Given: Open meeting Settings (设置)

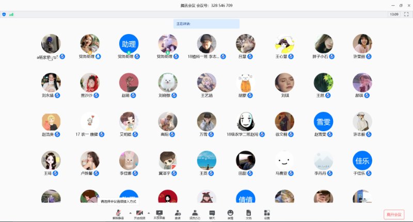Looking at the screenshot, I should 266,214.
